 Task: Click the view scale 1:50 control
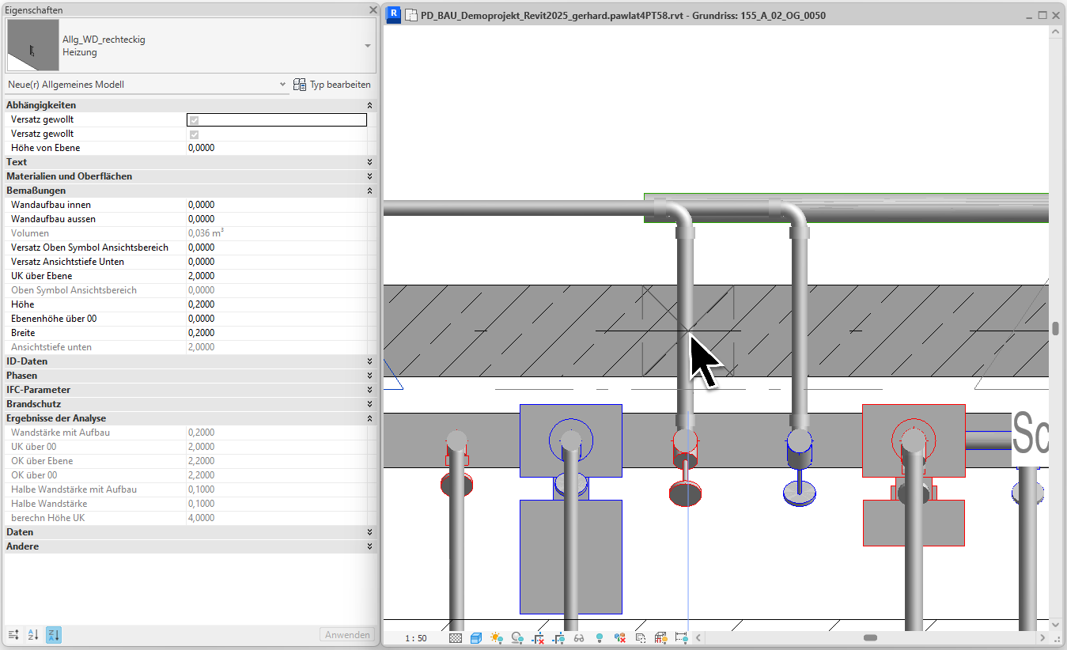coord(414,637)
